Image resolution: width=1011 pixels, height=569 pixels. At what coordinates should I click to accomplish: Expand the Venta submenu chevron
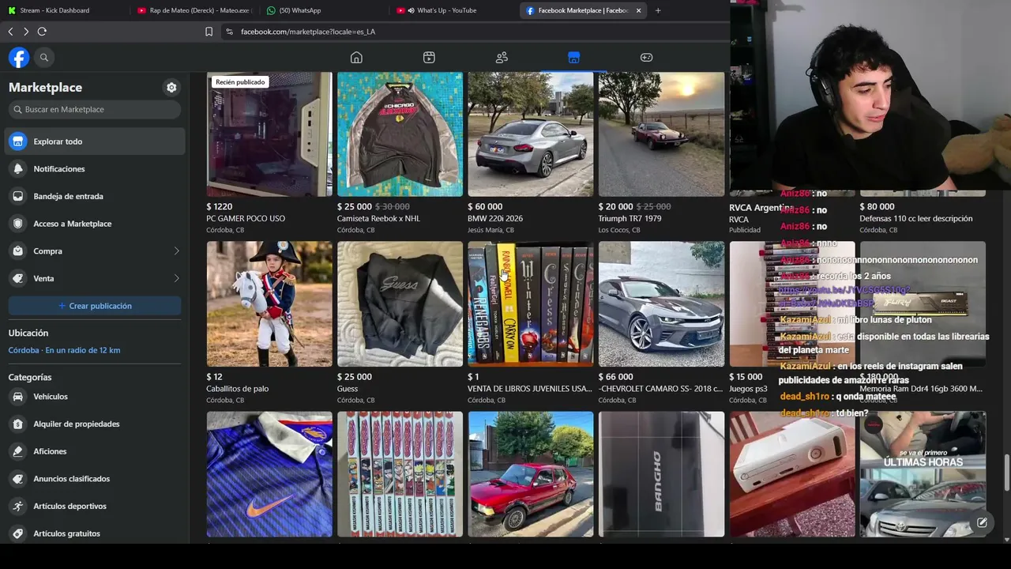pos(176,278)
